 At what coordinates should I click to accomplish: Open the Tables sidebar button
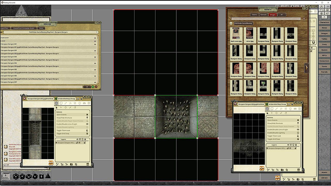point(324,39)
